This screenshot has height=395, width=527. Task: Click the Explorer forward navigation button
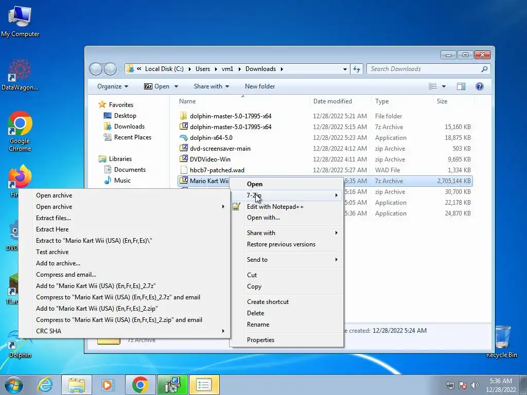[x=110, y=69]
